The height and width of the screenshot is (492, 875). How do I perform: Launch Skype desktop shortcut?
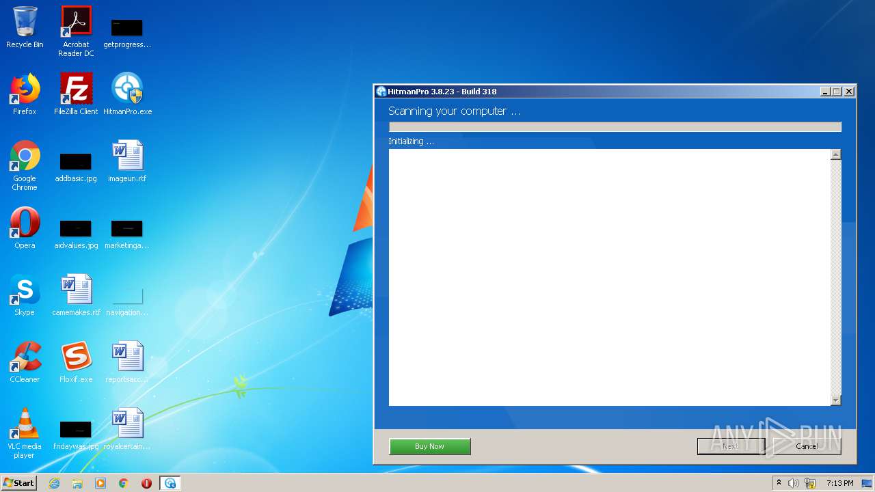click(25, 295)
